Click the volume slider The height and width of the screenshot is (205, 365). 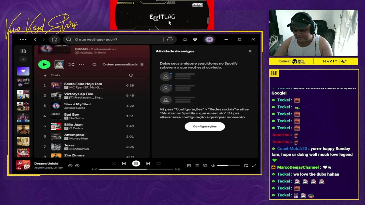tap(228, 166)
